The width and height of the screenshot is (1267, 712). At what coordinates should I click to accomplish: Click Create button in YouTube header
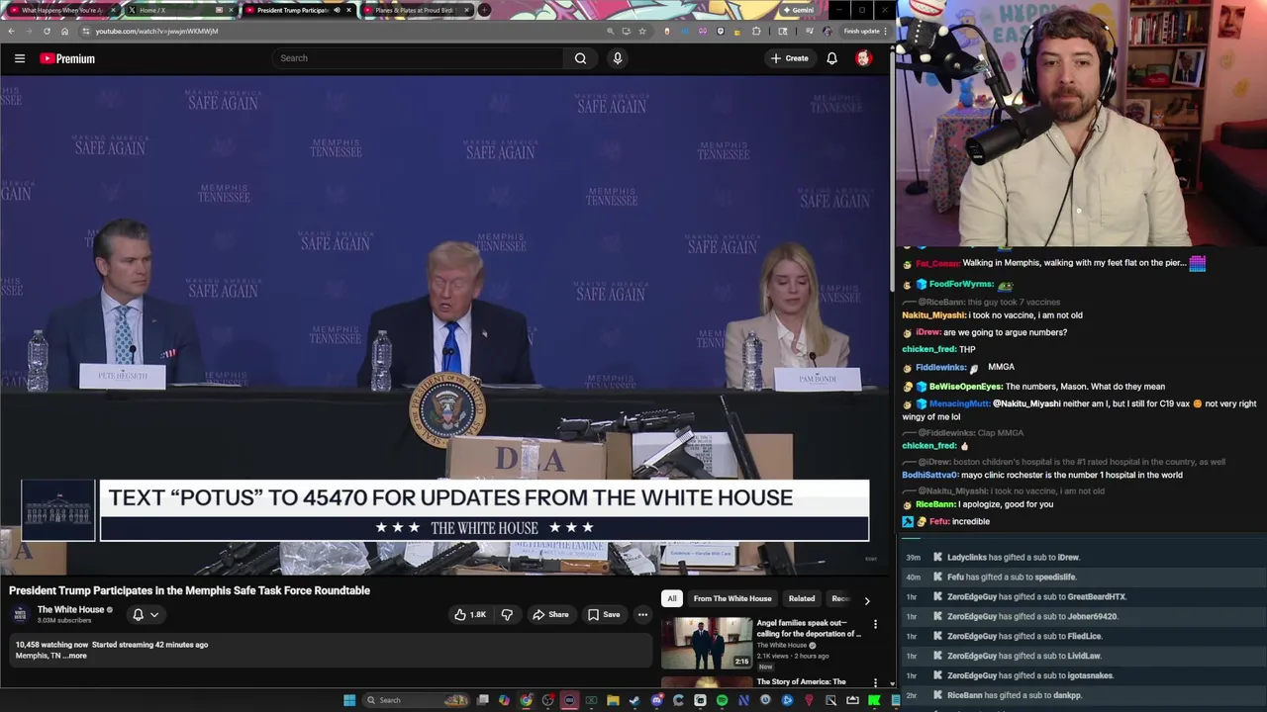790,58
